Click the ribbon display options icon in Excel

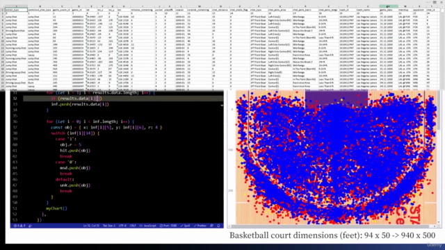(x=435, y=2)
